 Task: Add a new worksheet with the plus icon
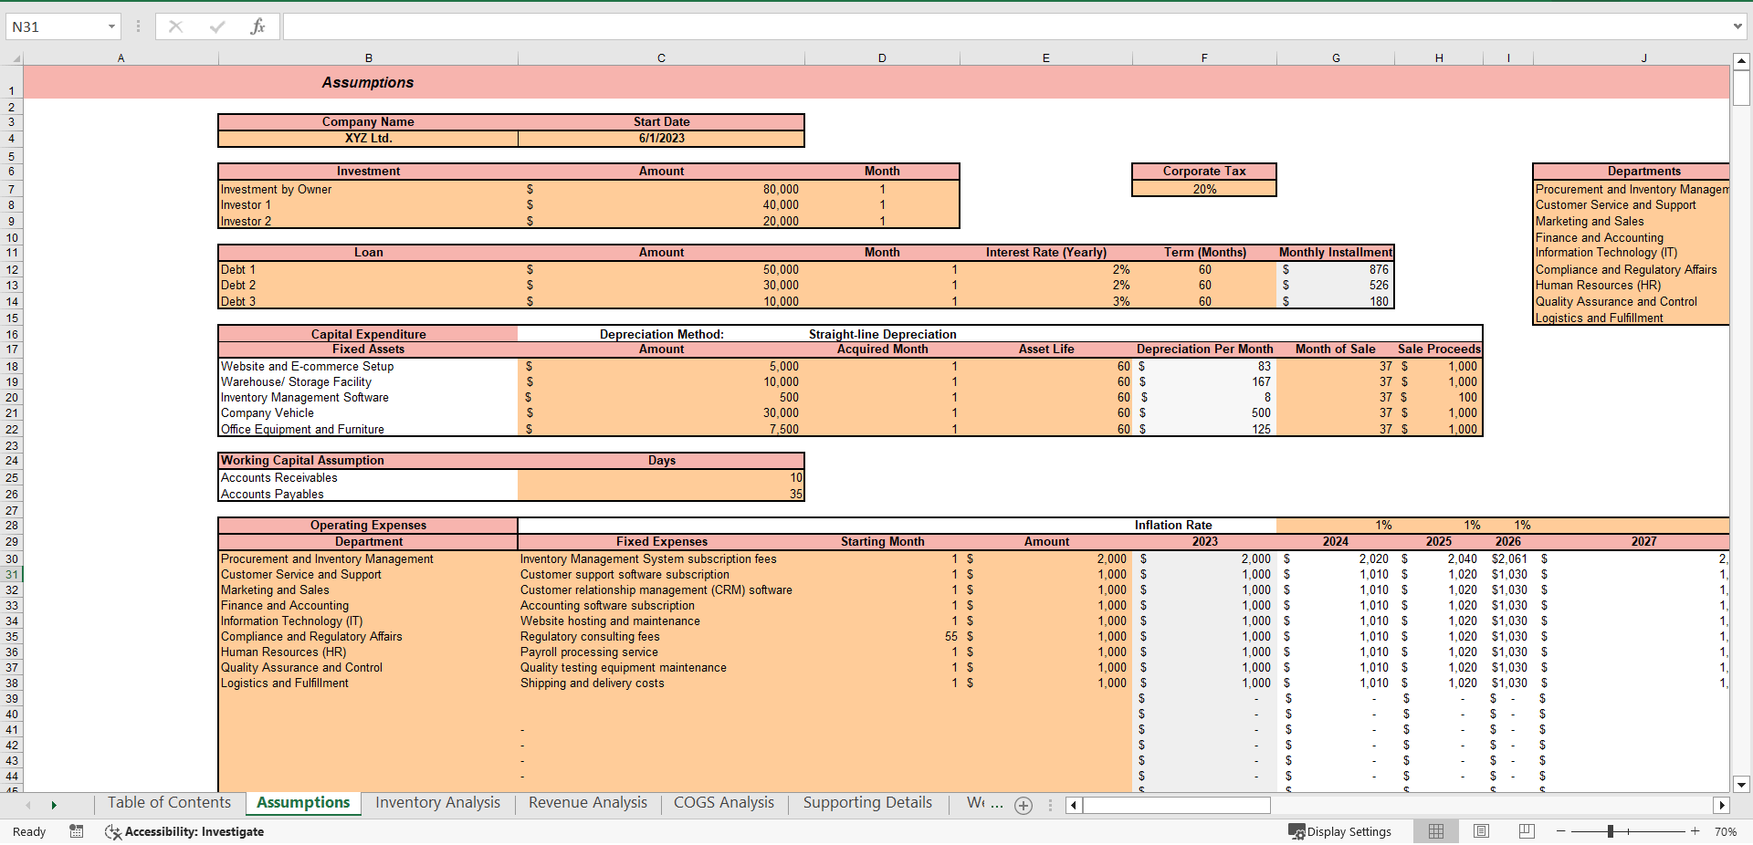pyautogui.click(x=1023, y=806)
